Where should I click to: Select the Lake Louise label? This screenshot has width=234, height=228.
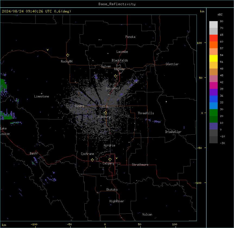point(5,131)
